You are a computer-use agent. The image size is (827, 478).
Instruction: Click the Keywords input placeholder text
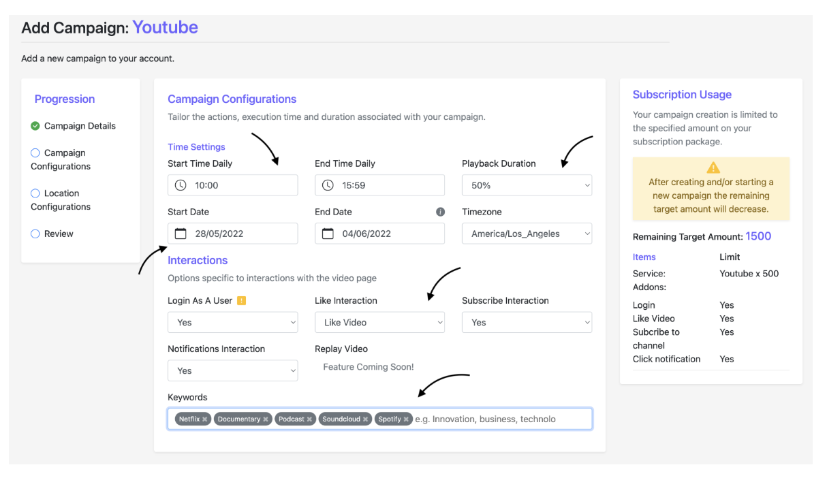pyautogui.click(x=485, y=419)
